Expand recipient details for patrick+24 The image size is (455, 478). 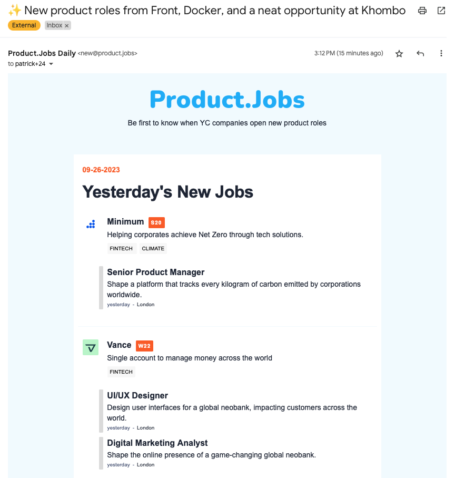click(51, 63)
